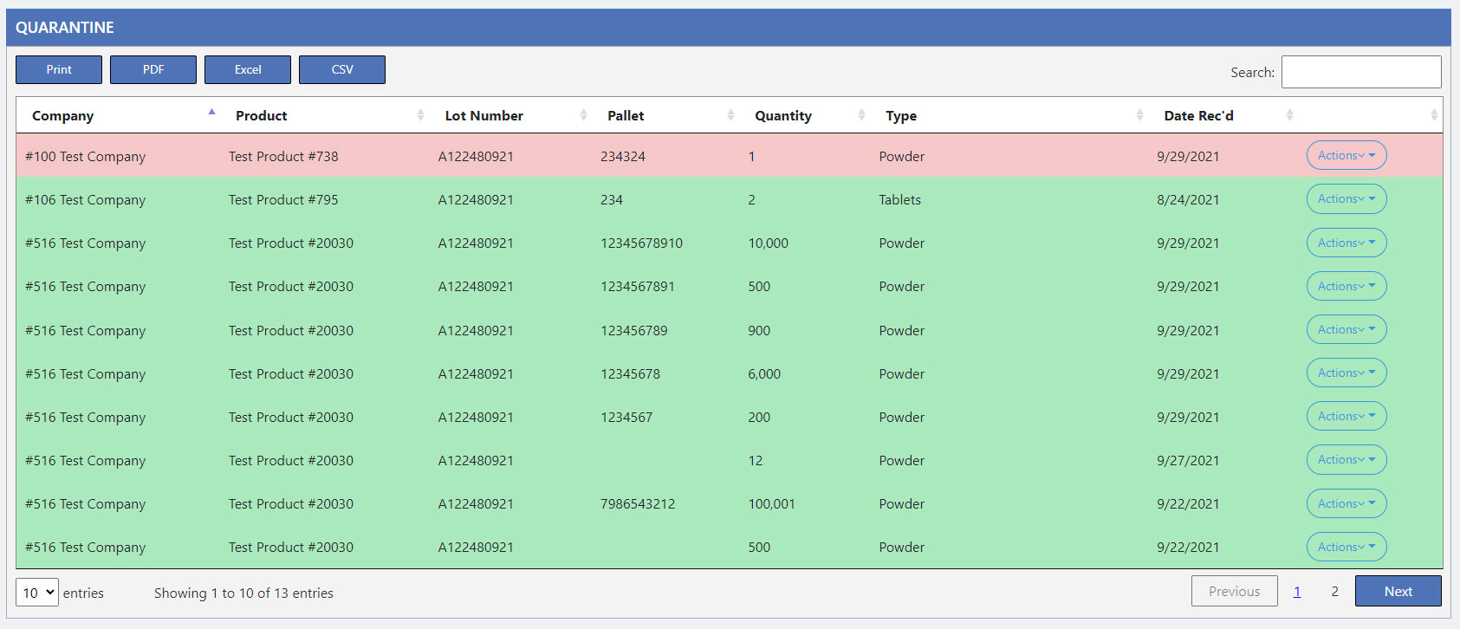Open Actions for last row dated 9/22/2021

(1346, 547)
